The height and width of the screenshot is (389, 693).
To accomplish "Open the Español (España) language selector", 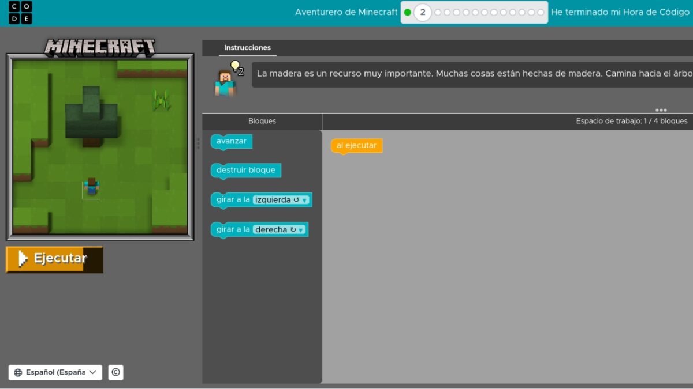I will (x=55, y=372).
